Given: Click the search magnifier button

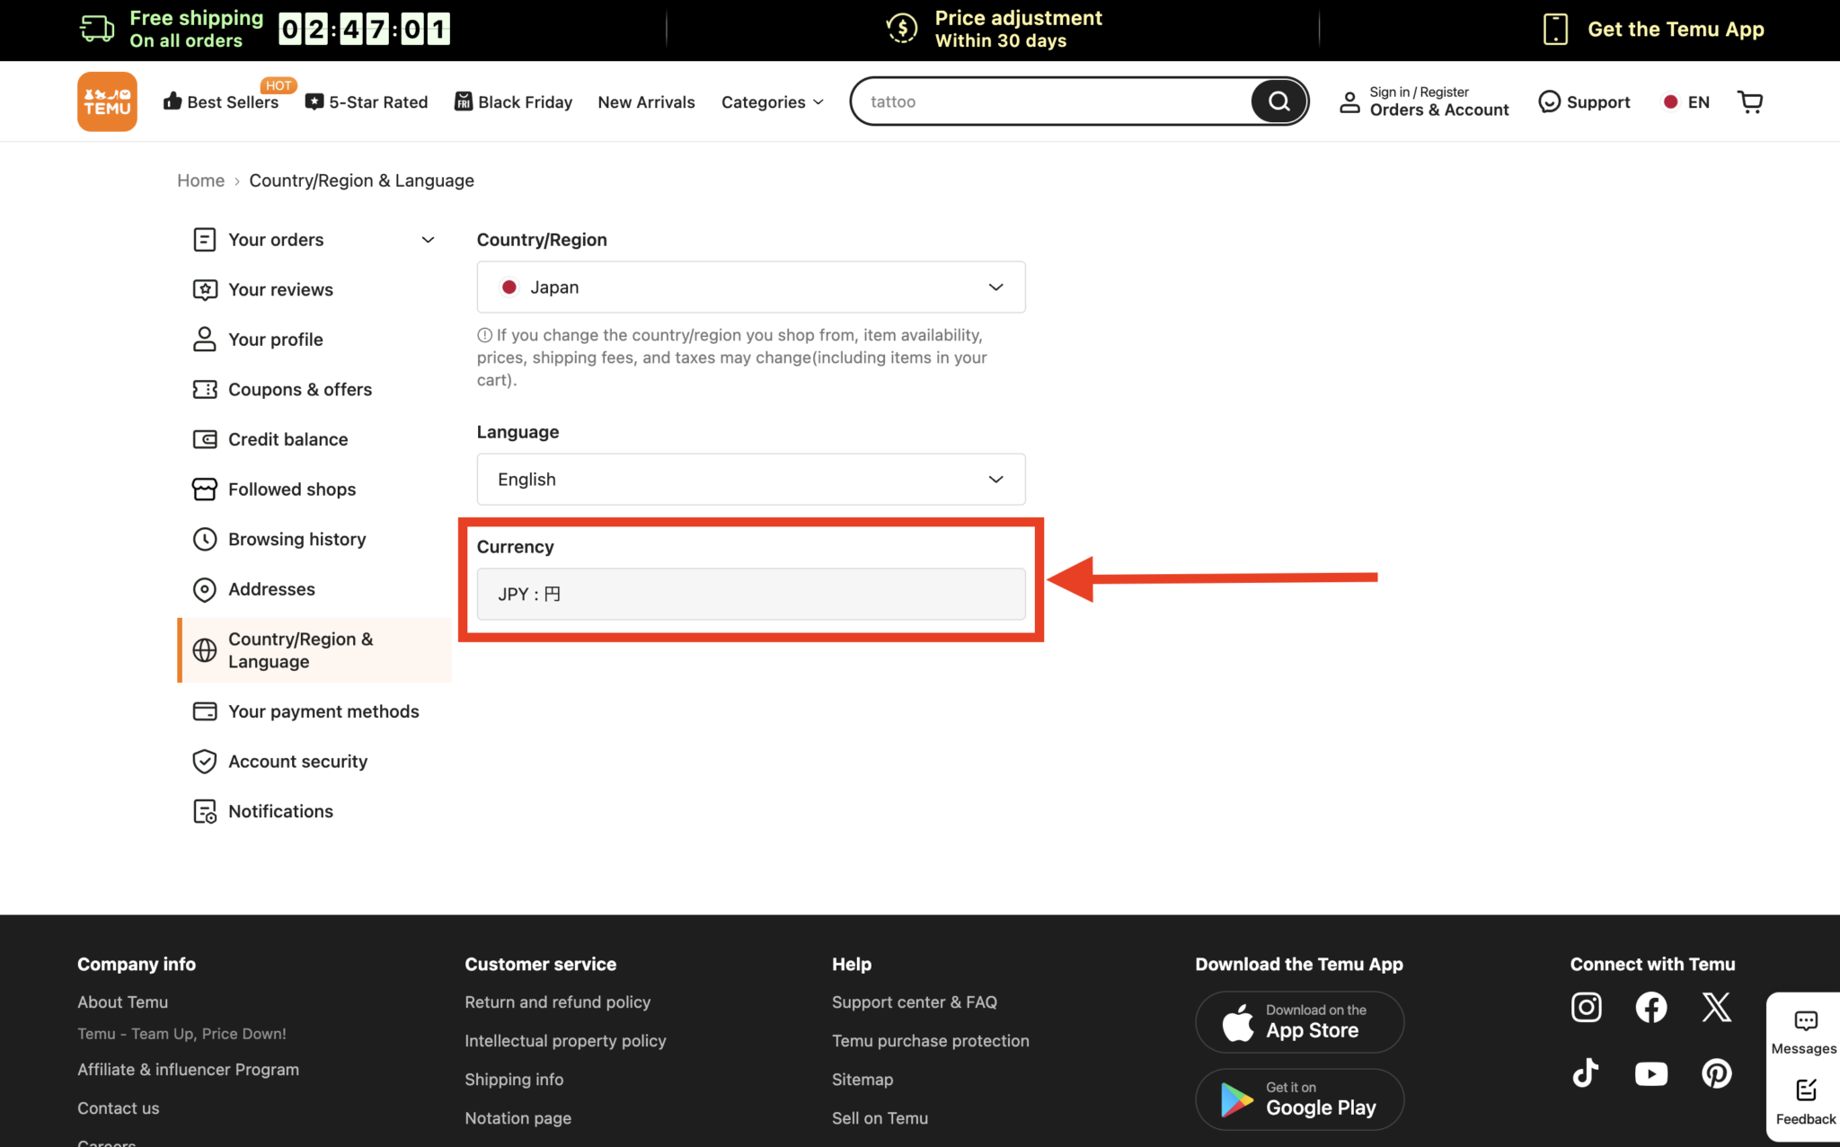Looking at the screenshot, I should point(1278,101).
